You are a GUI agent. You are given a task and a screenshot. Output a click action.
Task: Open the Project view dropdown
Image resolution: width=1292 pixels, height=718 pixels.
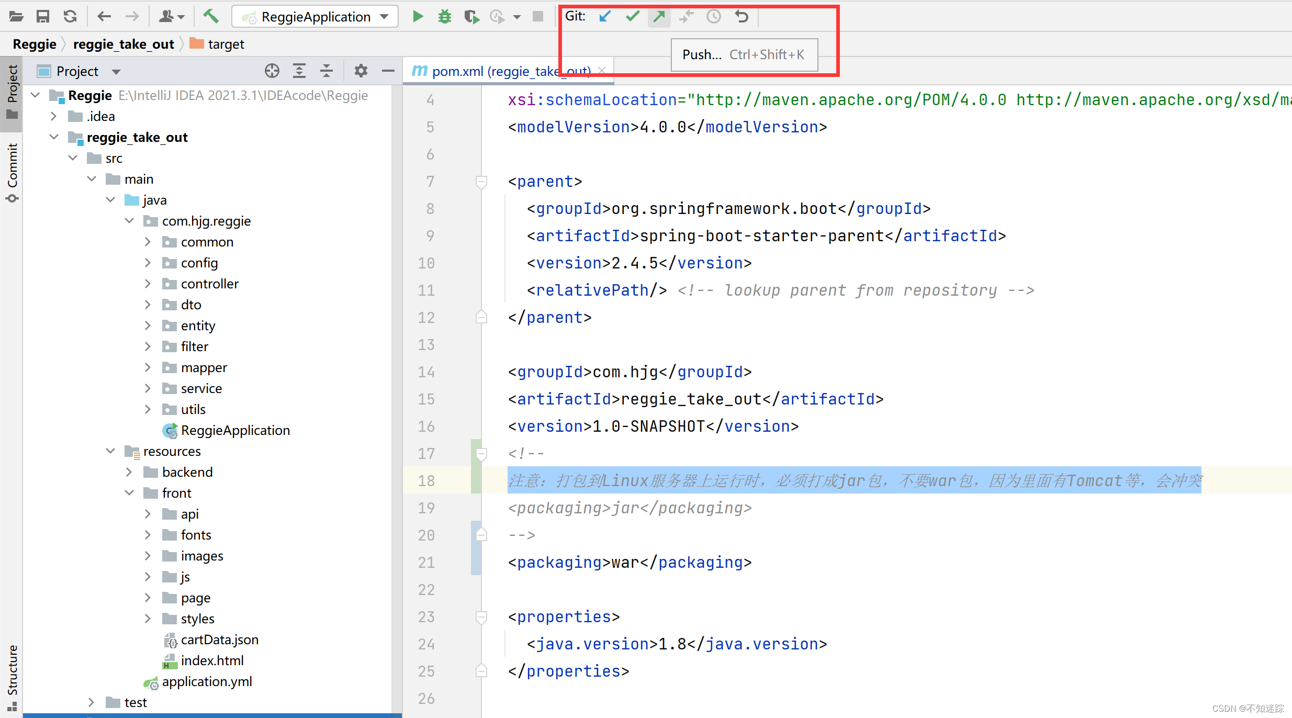coord(116,72)
